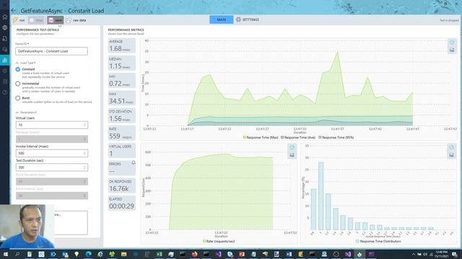Image resolution: width=462 pixels, height=259 pixels.
Task: Click the ELAPSED 00:00:29 tile
Action: 122,203
